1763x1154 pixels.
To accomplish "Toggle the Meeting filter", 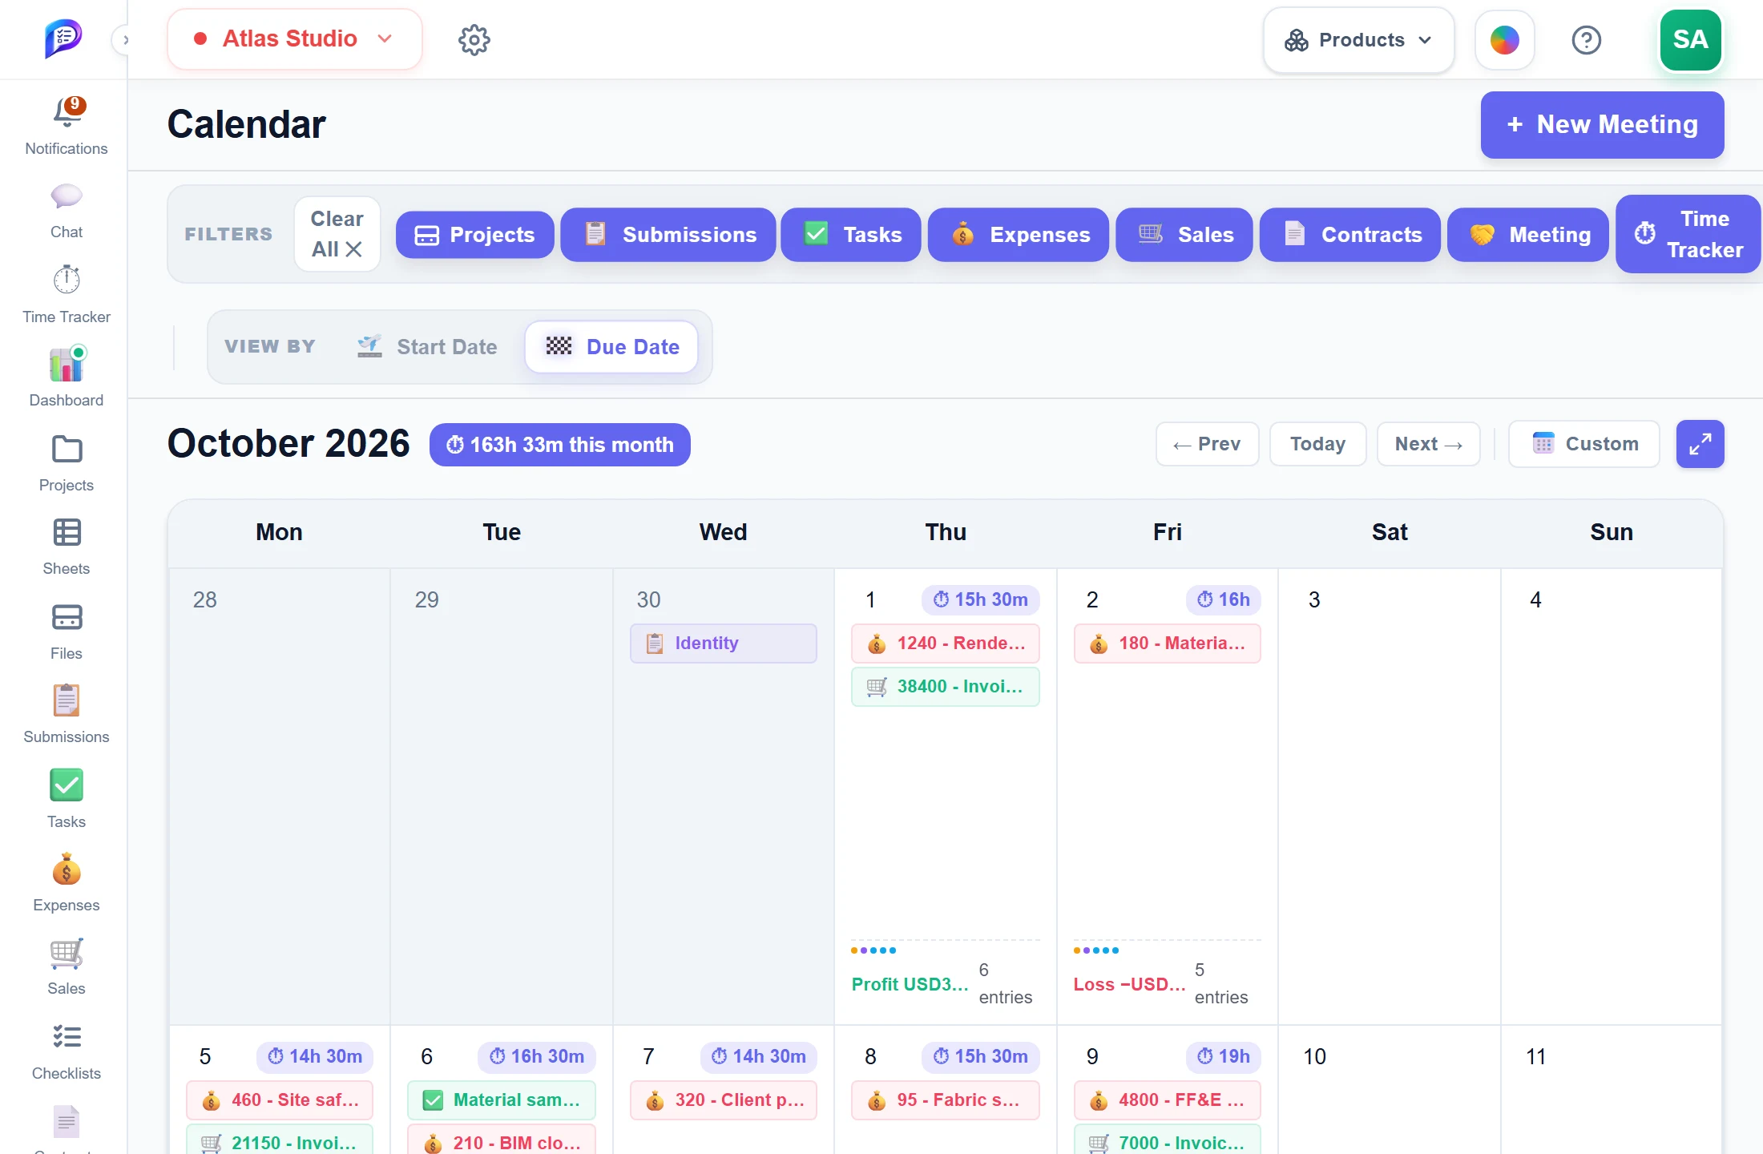I will tap(1528, 235).
